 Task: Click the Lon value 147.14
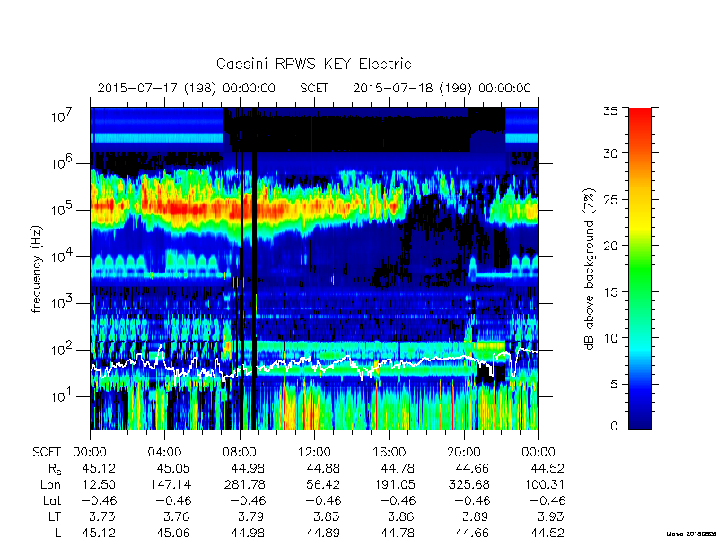point(170,484)
